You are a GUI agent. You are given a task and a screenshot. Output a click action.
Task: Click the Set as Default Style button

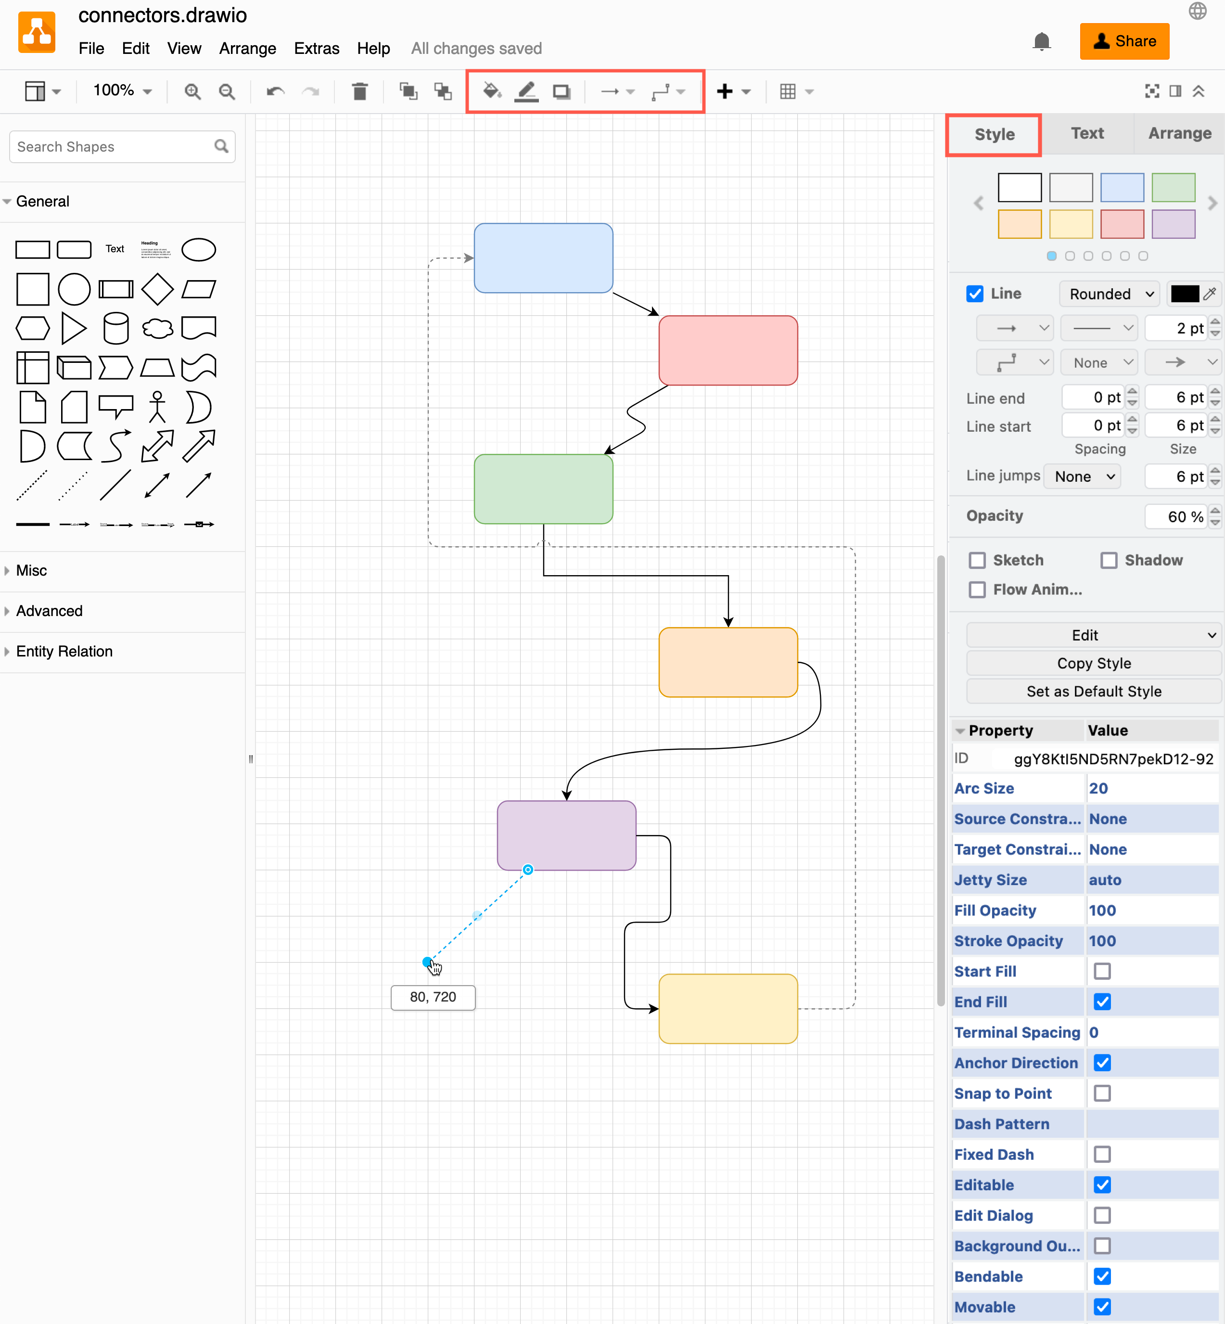[x=1093, y=691]
